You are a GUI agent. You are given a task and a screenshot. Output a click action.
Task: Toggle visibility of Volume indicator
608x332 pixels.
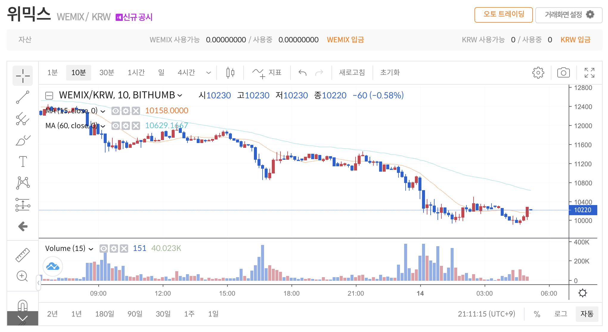tap(104, 249)
